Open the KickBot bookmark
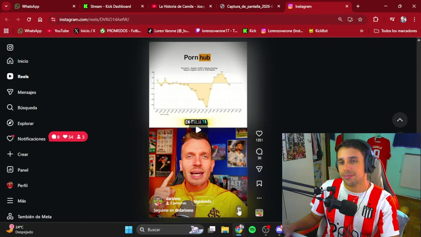421x237 pixels. 318,31
